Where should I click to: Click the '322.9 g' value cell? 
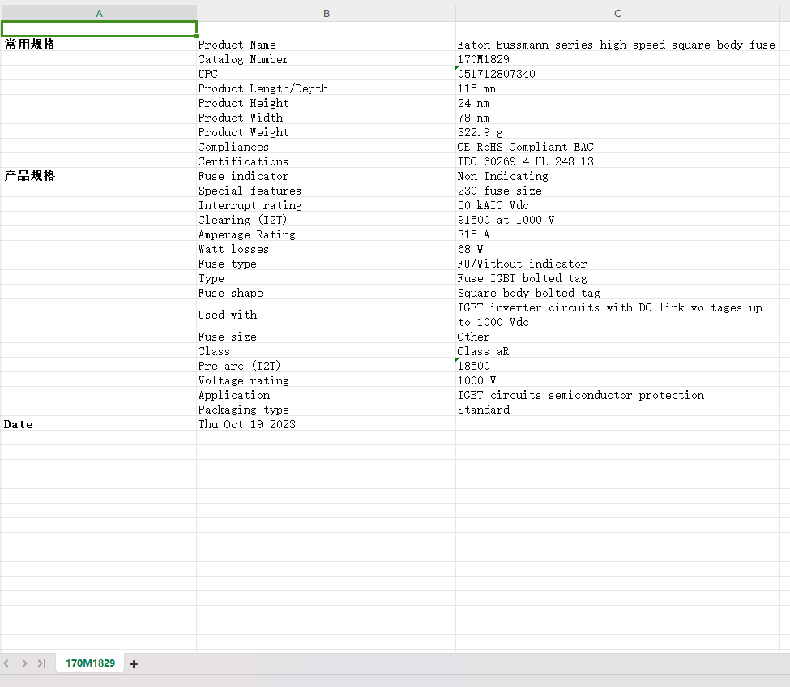(617, 132)
